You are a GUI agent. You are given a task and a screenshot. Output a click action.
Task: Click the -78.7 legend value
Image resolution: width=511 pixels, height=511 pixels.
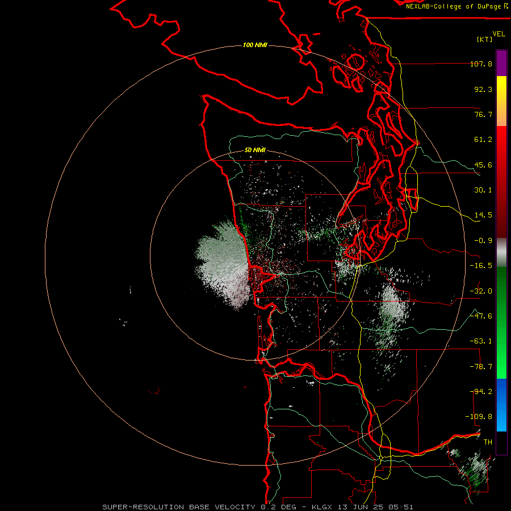(481, 367)
